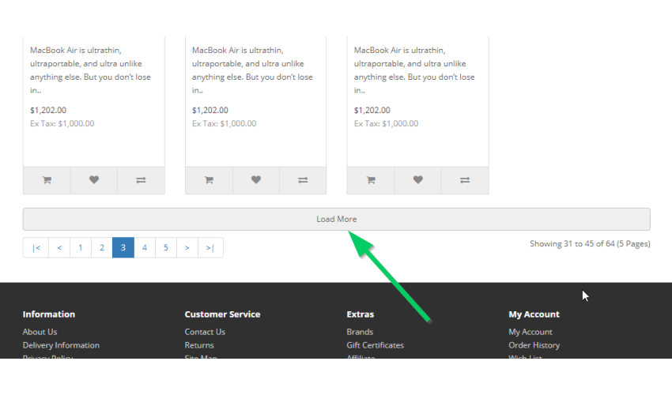Click compare arrows on the middle product card
The height and width of the screenshot is (395, 672).
point(303,180)
